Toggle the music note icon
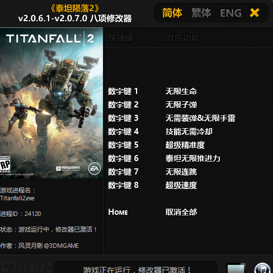Image resolution: width=273 pixels, height=273 pixels. [262, 268]
